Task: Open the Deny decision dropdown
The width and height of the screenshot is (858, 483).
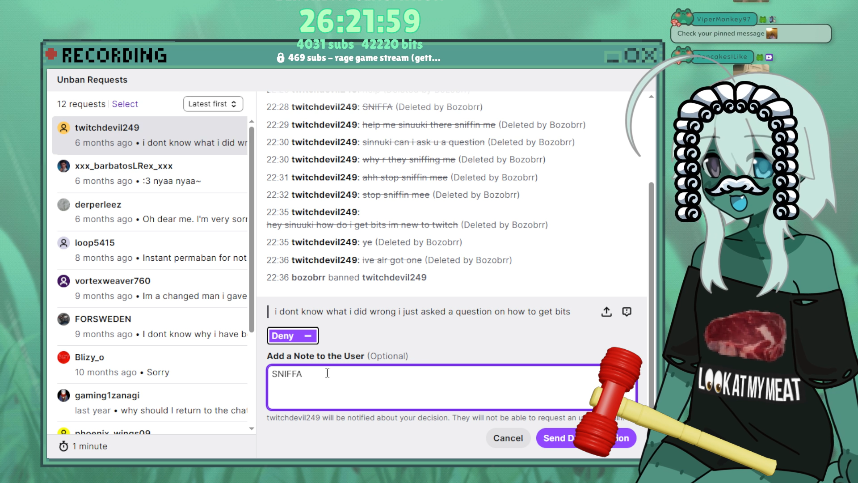Action: tap(293, 336)
